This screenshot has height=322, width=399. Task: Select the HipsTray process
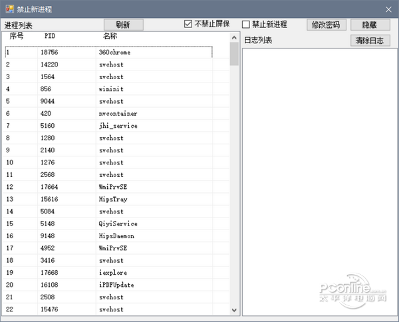point(108,199)
